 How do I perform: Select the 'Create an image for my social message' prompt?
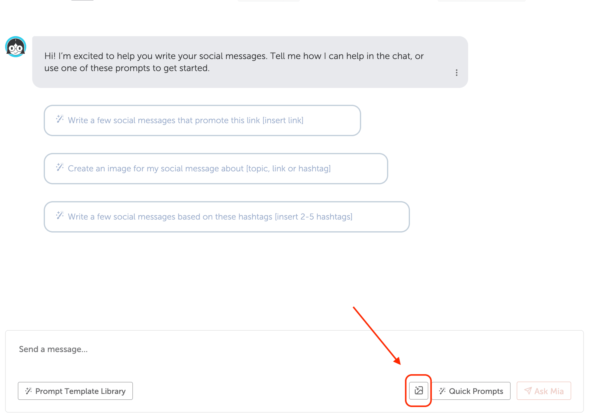216,169
